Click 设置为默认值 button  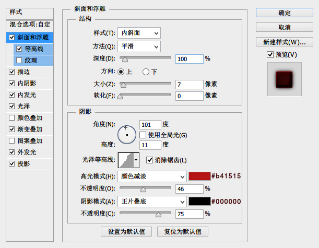[x=126, y=231]
